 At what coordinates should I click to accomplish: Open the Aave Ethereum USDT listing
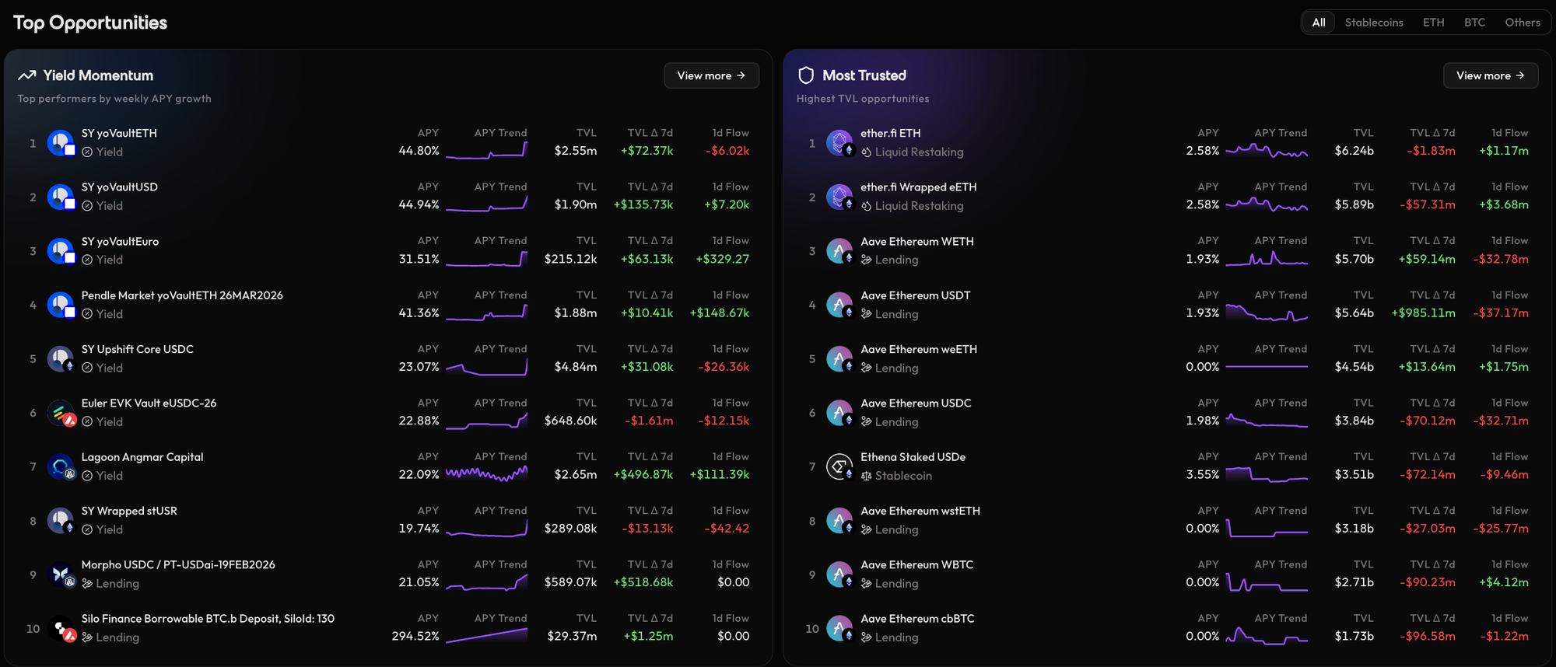coord(915,295)
